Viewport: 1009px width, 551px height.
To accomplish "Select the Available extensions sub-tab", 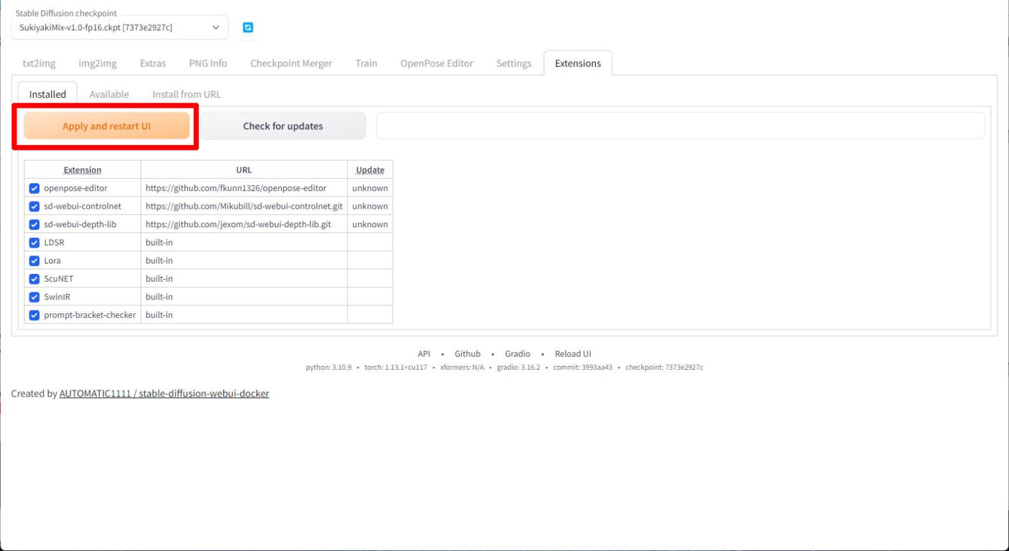I will coord(109,95).
